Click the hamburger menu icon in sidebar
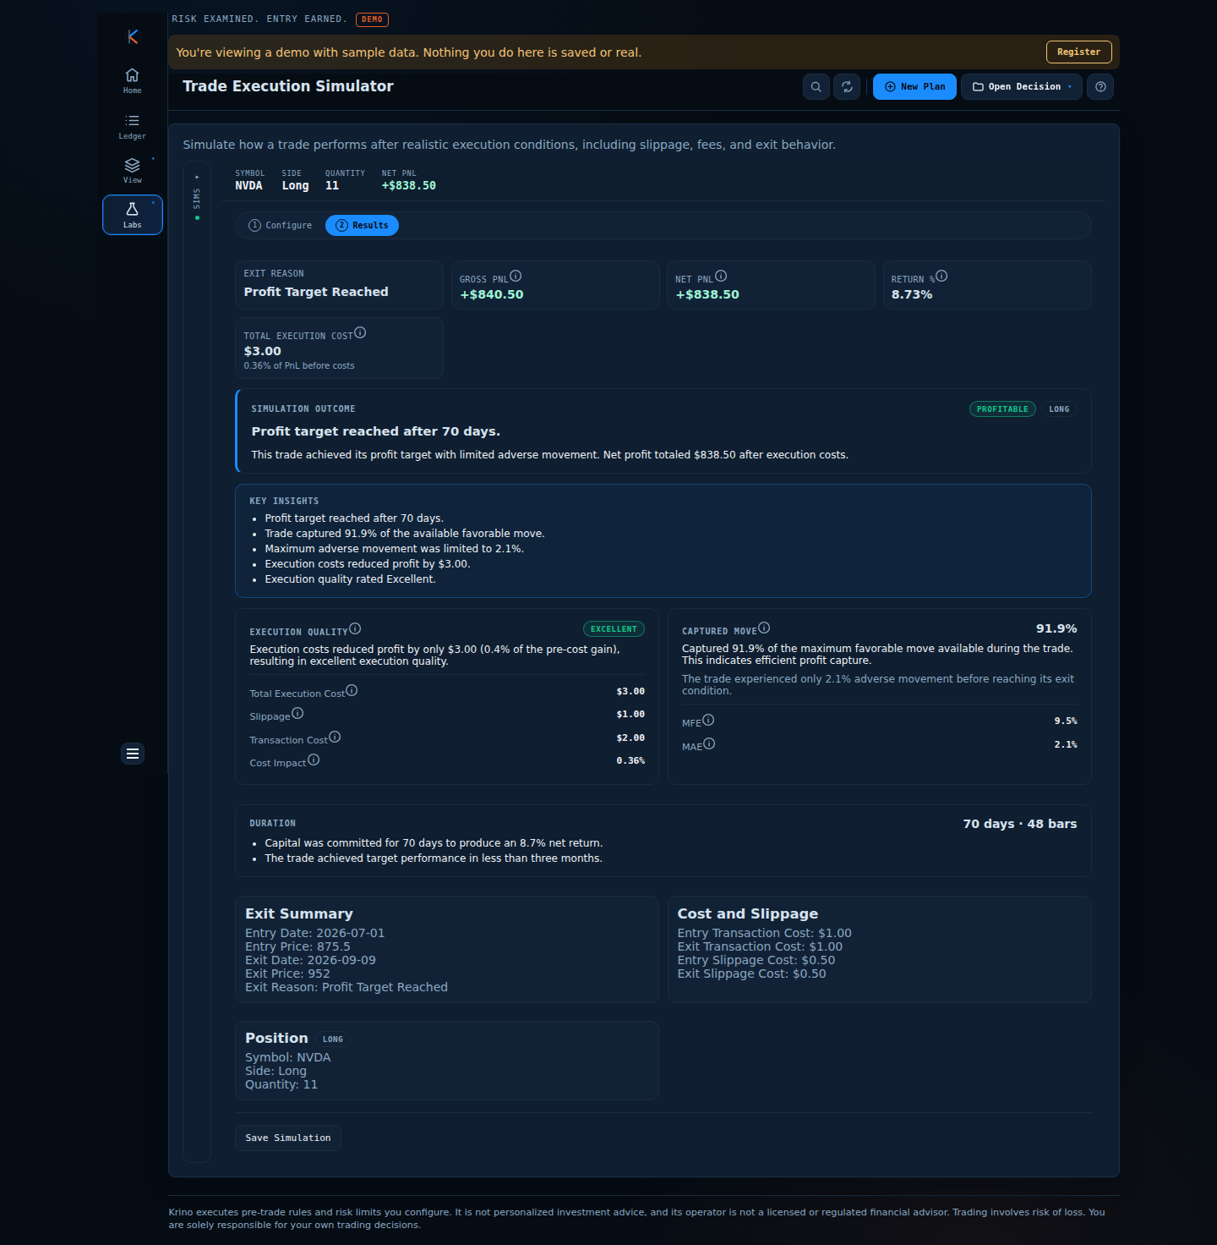The width and height of the screenshot is (1217, 1245). tap(133, 754)
